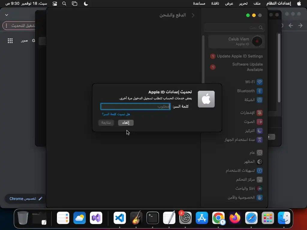Open تحرير menu

click(x=243, y=4)
